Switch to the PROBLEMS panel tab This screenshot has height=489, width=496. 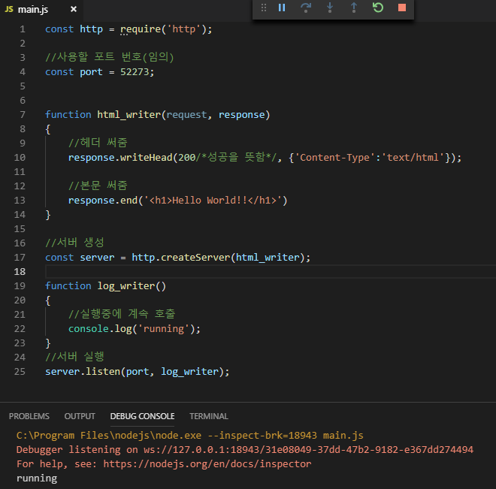[29, 416]
